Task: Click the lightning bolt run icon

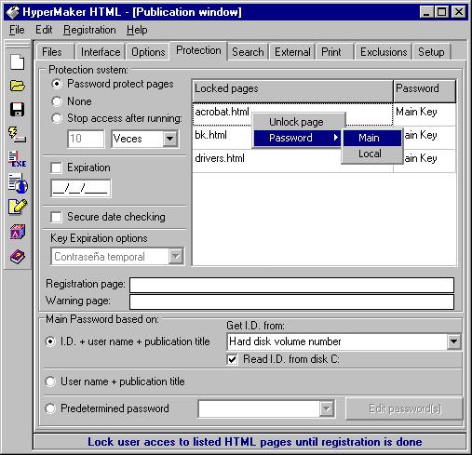Action: (17, 135)
